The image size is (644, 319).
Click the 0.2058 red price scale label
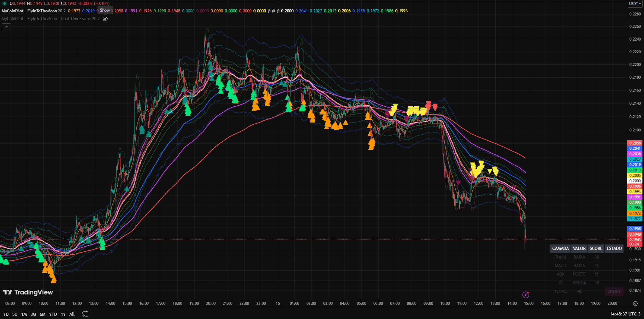click(x=635, y=143)
